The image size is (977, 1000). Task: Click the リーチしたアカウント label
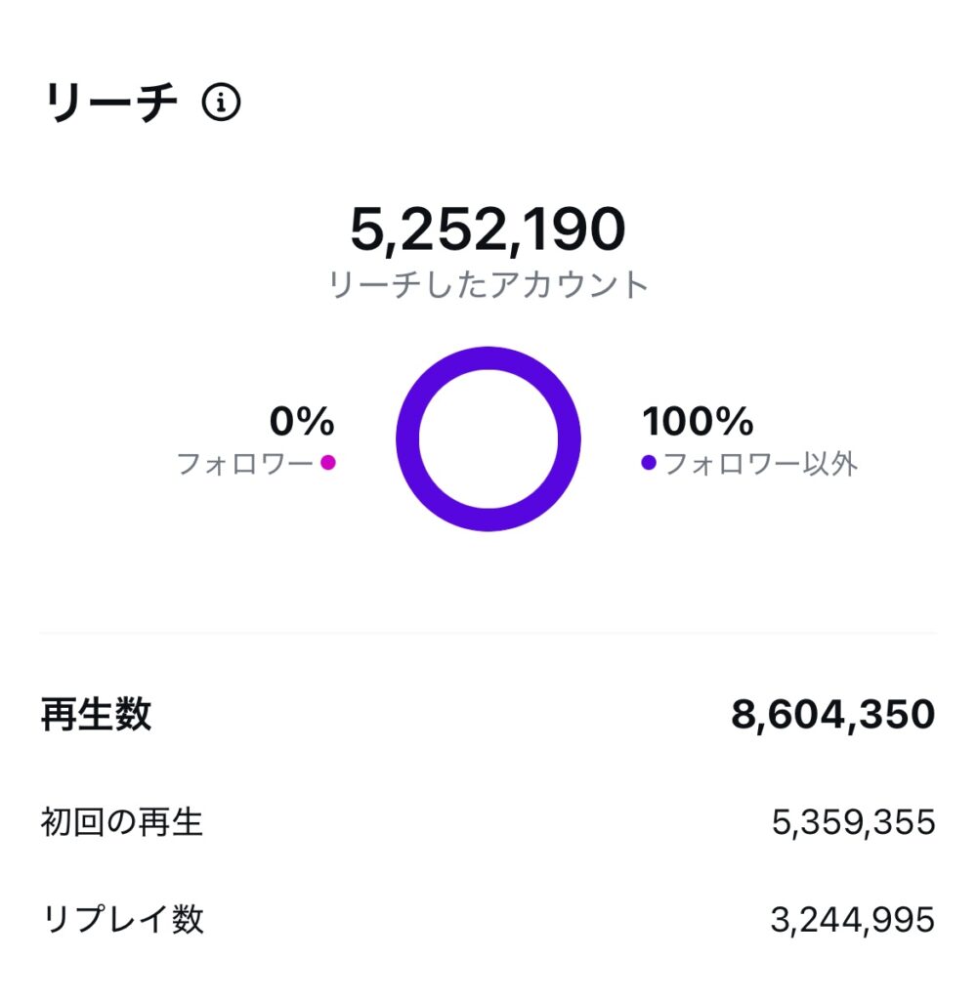pos(488,285)
